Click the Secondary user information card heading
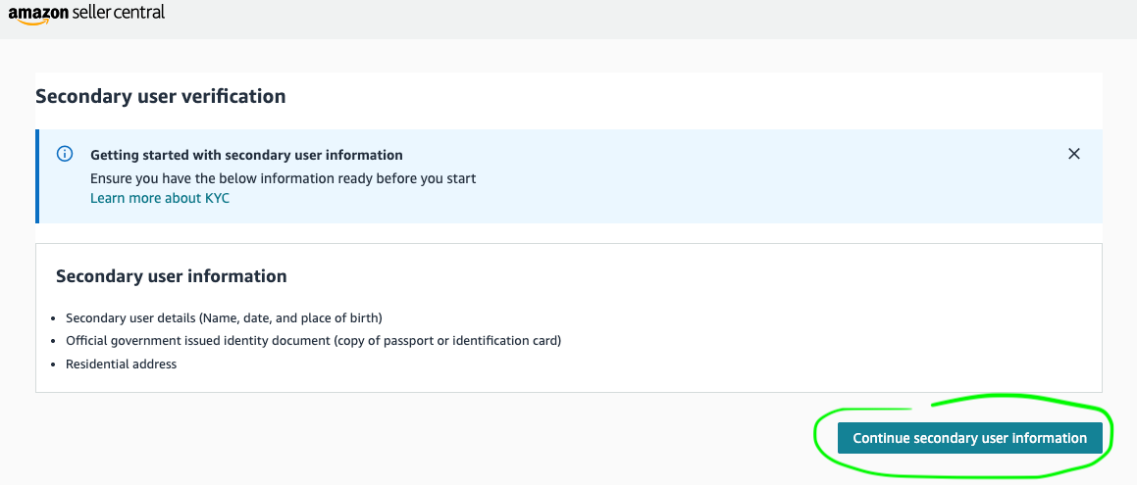 171,276
